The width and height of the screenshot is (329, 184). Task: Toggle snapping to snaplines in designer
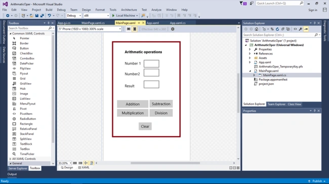coord(86,163)
